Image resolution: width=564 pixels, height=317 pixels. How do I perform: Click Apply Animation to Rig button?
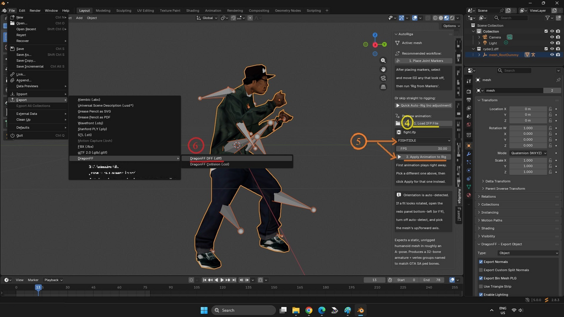424,157
